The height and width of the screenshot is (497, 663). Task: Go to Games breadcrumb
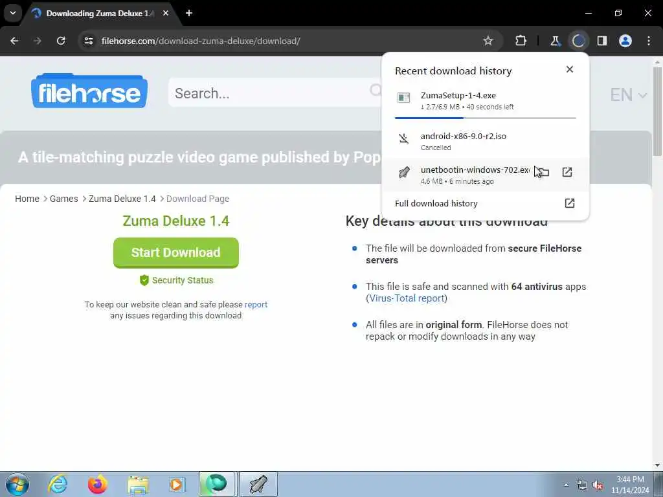[x=64, y=199]
